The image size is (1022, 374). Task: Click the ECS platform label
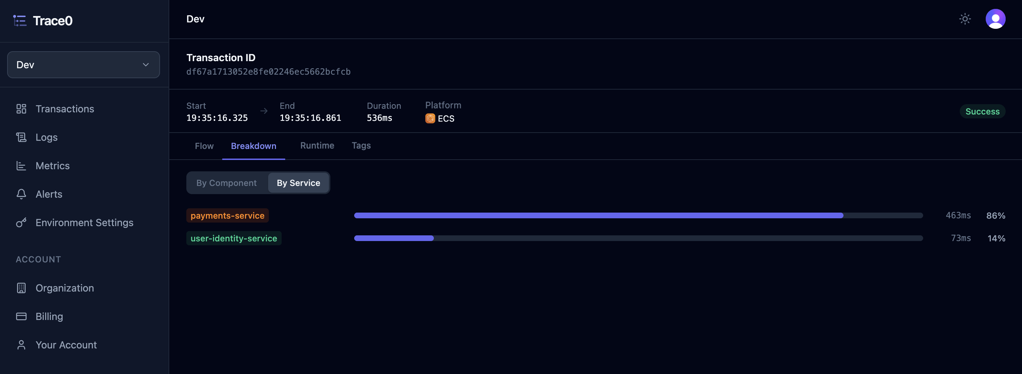(x=446, y=119)
